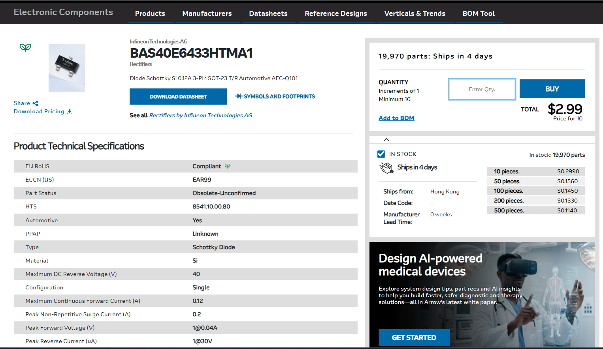
Task: Click the Enter Qty. input field
Action: click(x=482, y=89)
